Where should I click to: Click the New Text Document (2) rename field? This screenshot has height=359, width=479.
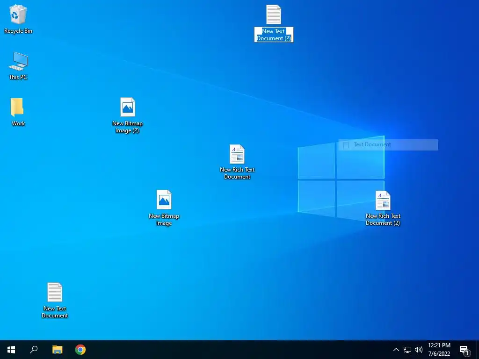(x=274, y=35)
